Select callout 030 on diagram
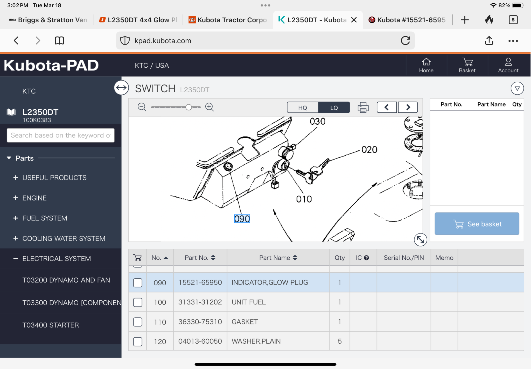This screenshot has width=531, height=369. (317, 121)
